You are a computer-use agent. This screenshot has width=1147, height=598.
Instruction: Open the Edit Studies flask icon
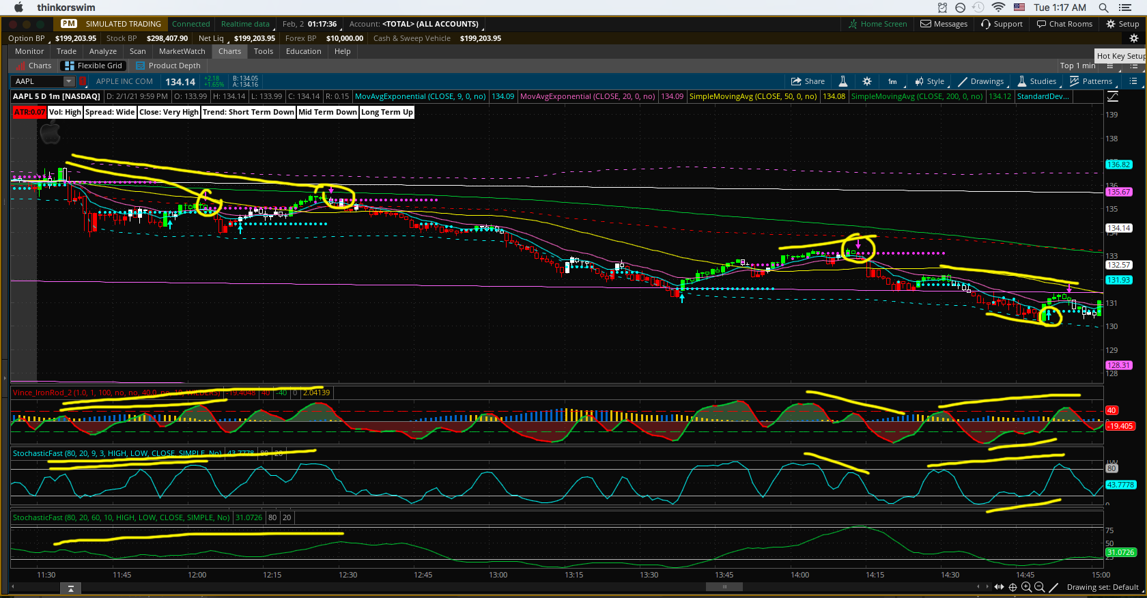(x=843, y=81)
